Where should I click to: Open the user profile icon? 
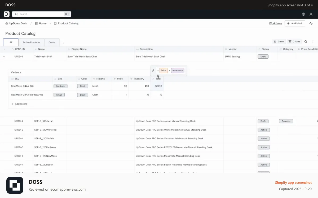(x=311, y=14)
